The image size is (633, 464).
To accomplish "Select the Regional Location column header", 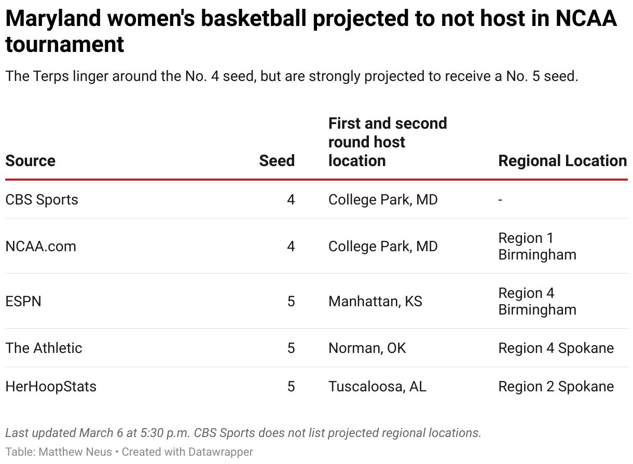I will click(562, 161).
